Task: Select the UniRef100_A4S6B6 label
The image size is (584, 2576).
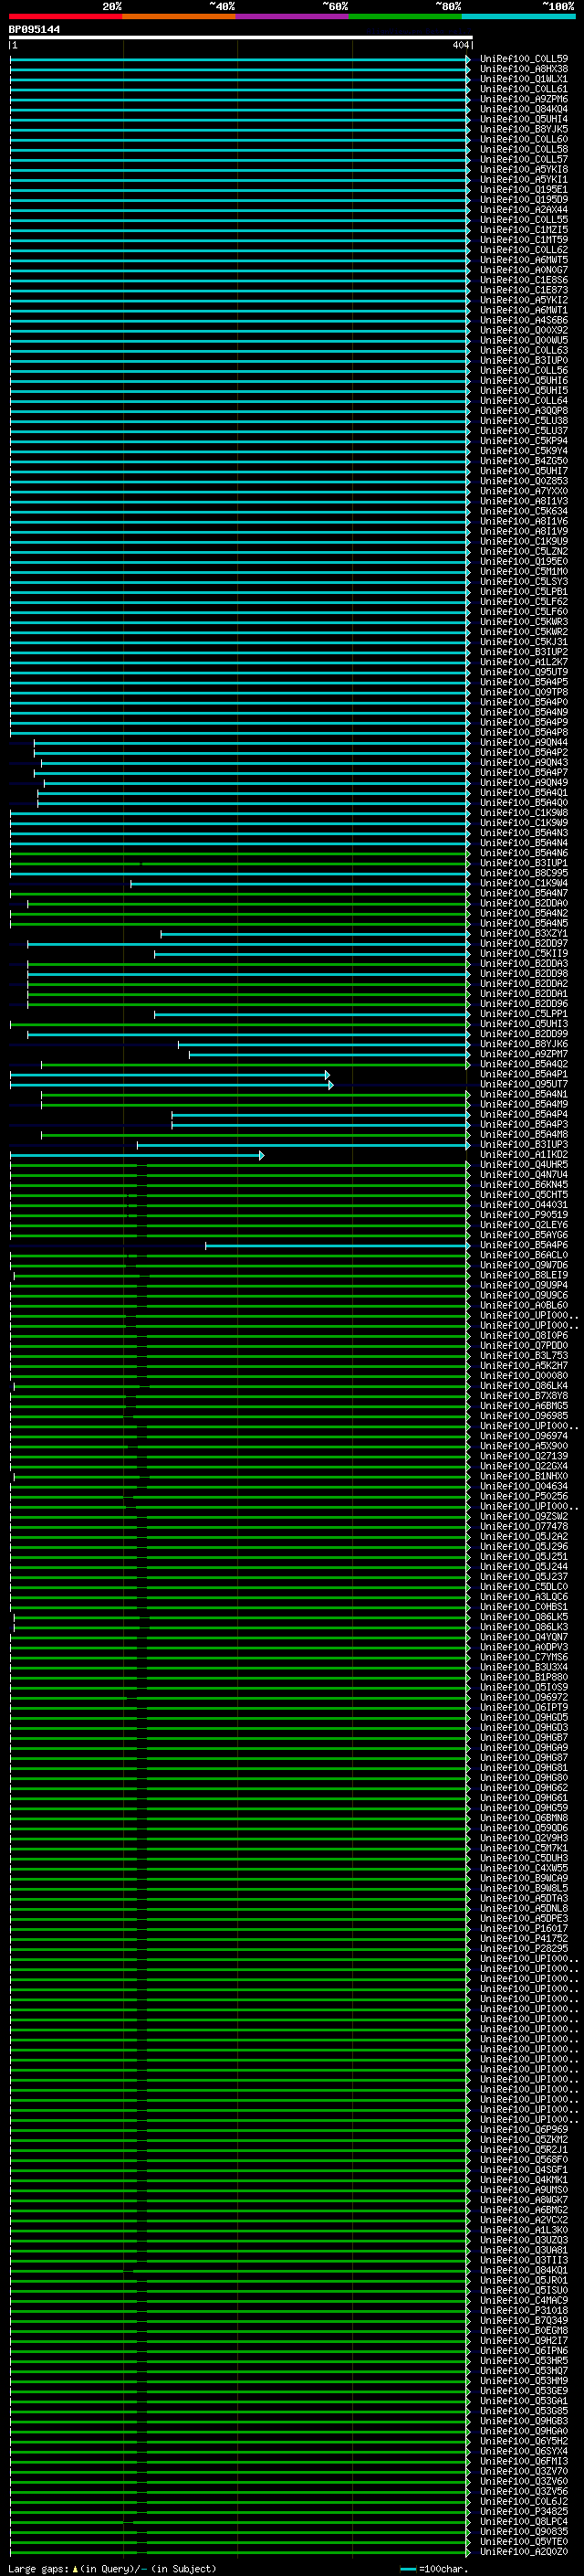Action: 524,321
